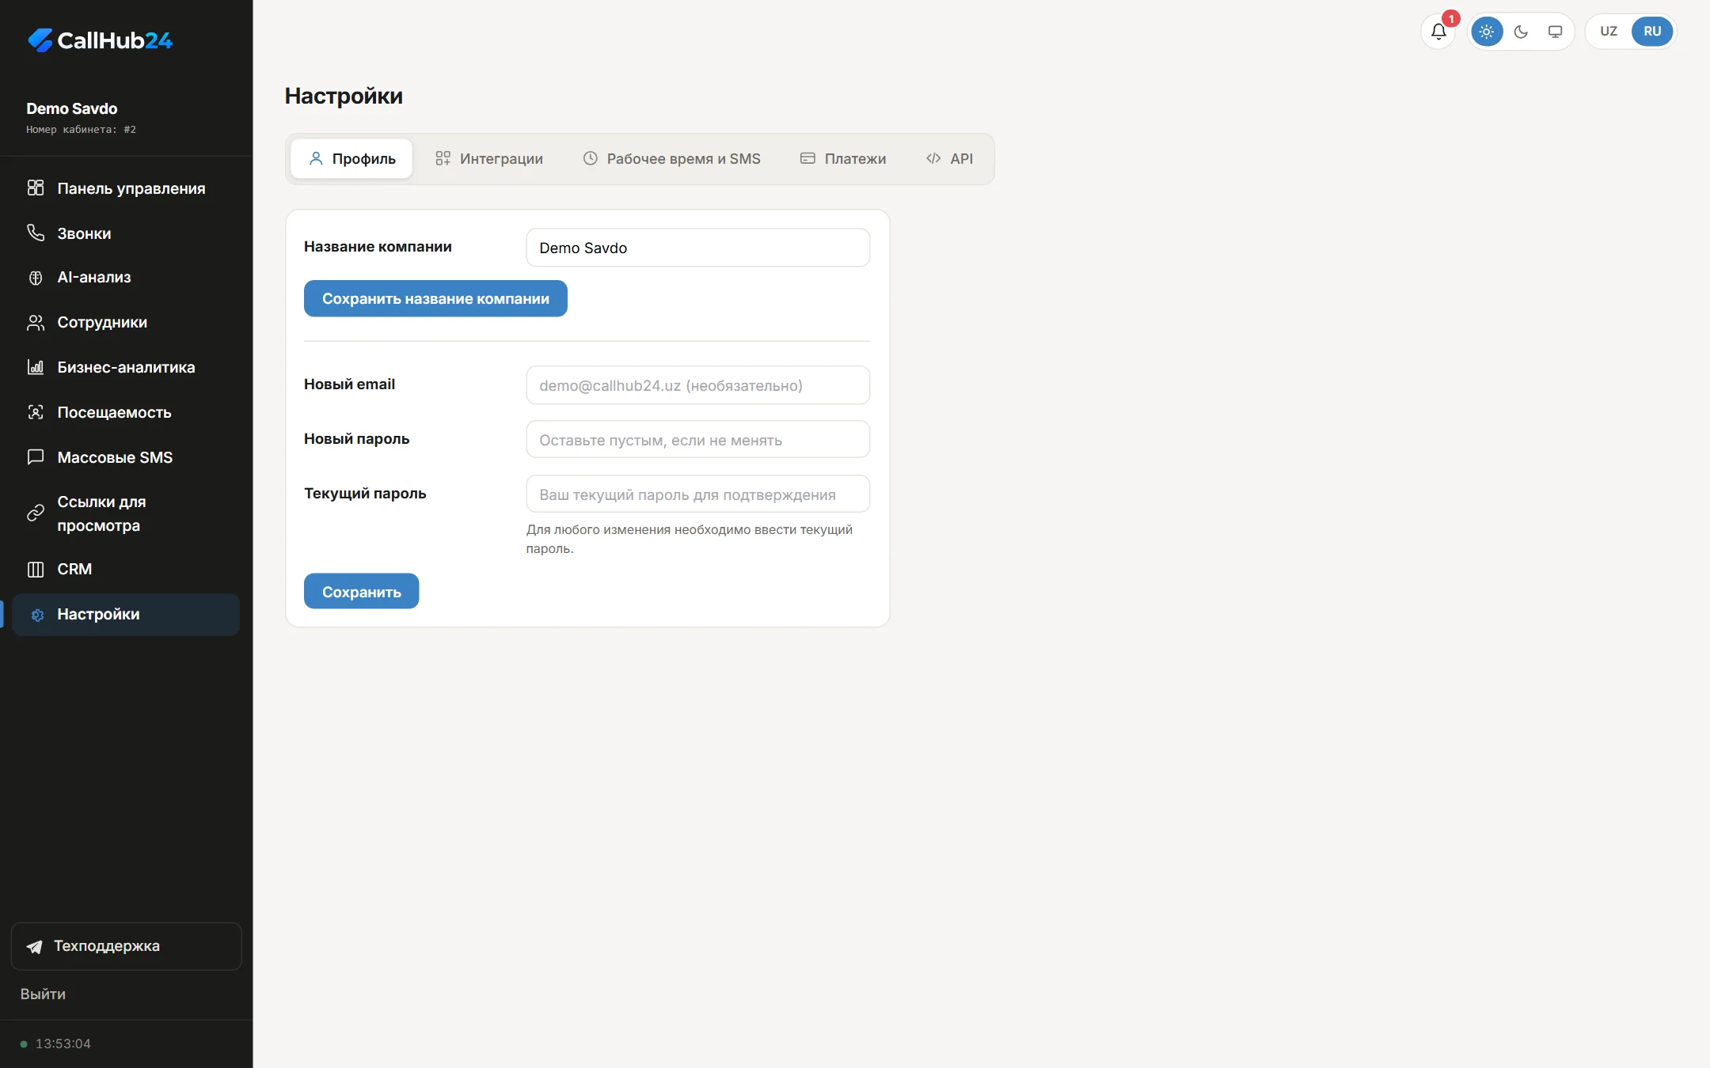Screen dimensions: 1710x1068
Task: Open CRM columns icon
Action: click(x=36, y=570)
